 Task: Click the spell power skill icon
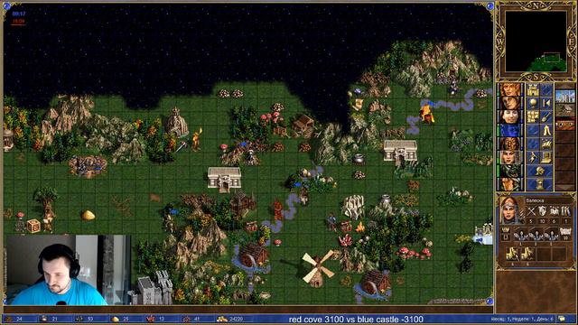(x=554, y=211)
